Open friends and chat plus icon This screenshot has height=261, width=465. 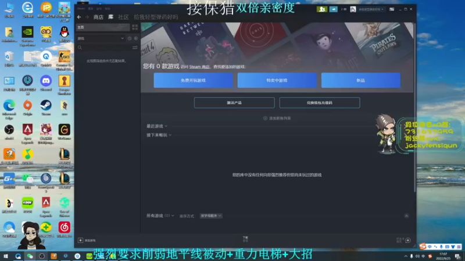pyautogui.click(x=408, y=240)
